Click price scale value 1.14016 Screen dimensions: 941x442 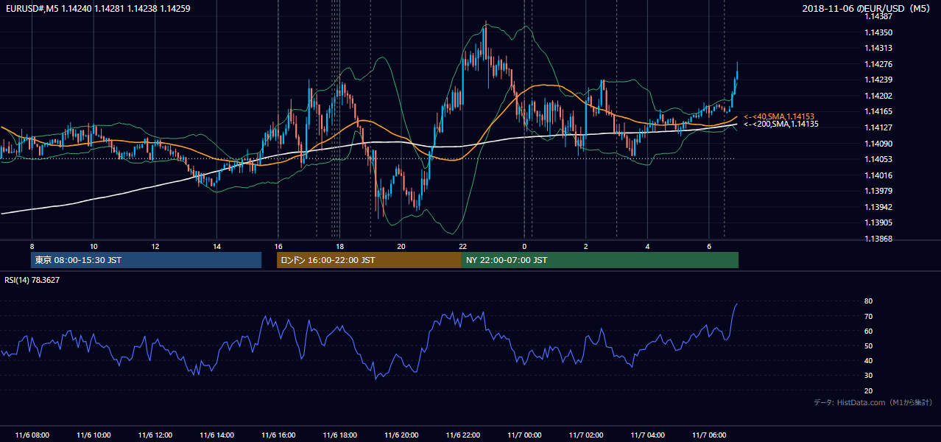click(878, 175)
